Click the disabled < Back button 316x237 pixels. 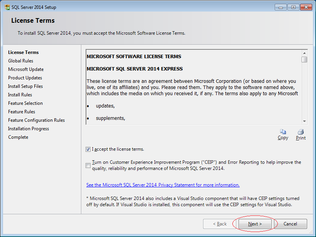click(220, 224)
